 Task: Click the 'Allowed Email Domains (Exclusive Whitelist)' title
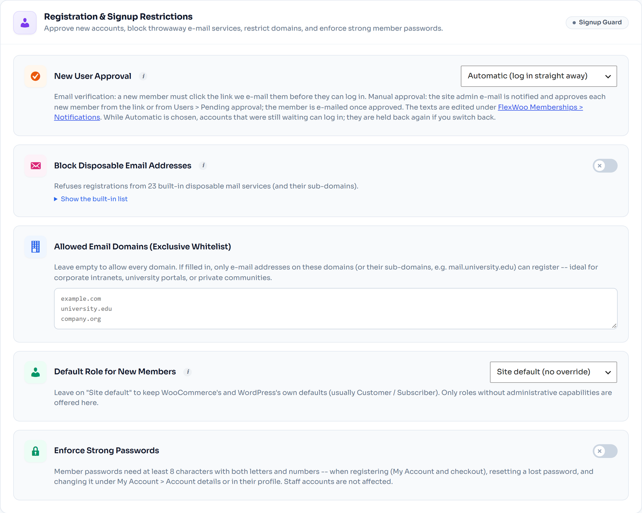[142, 247]
